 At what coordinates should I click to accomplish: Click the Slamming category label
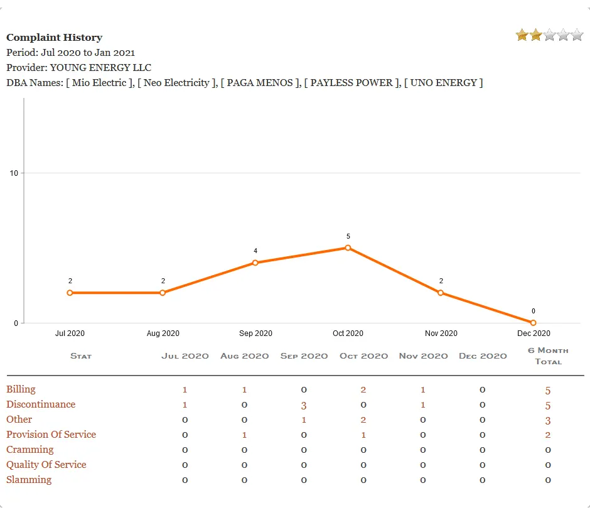coord(29,480)
